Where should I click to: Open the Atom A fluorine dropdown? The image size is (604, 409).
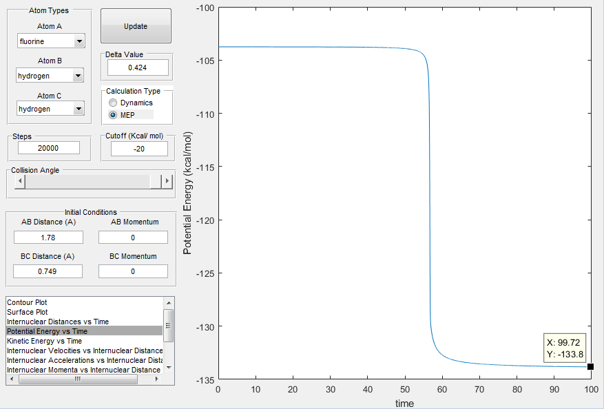click(51, 41)
